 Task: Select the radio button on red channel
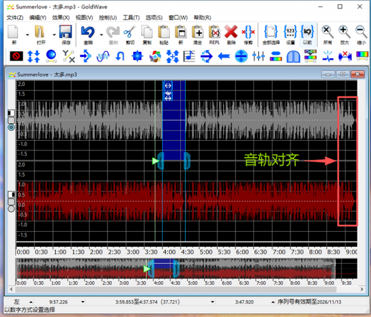pyautogui.click(x=11, y=208)
